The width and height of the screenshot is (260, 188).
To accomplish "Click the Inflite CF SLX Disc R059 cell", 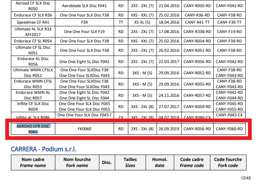I will (x=33, y=107).
